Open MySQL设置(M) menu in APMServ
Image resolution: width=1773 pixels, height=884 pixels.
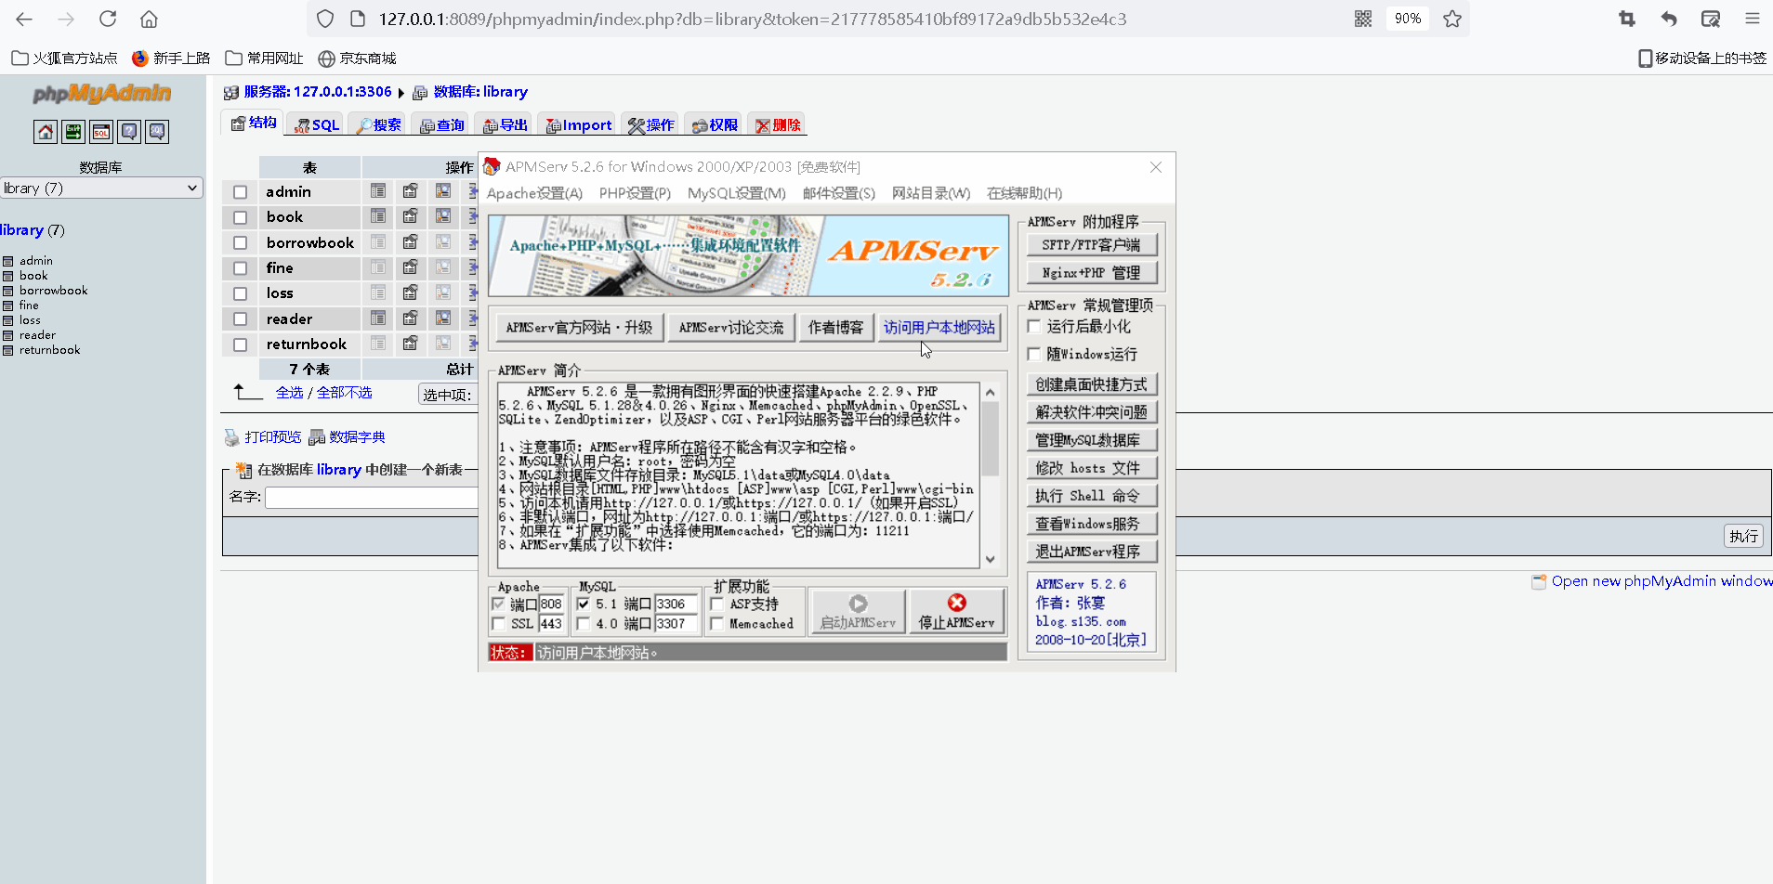pyautogui.click(x=737, y=193)
